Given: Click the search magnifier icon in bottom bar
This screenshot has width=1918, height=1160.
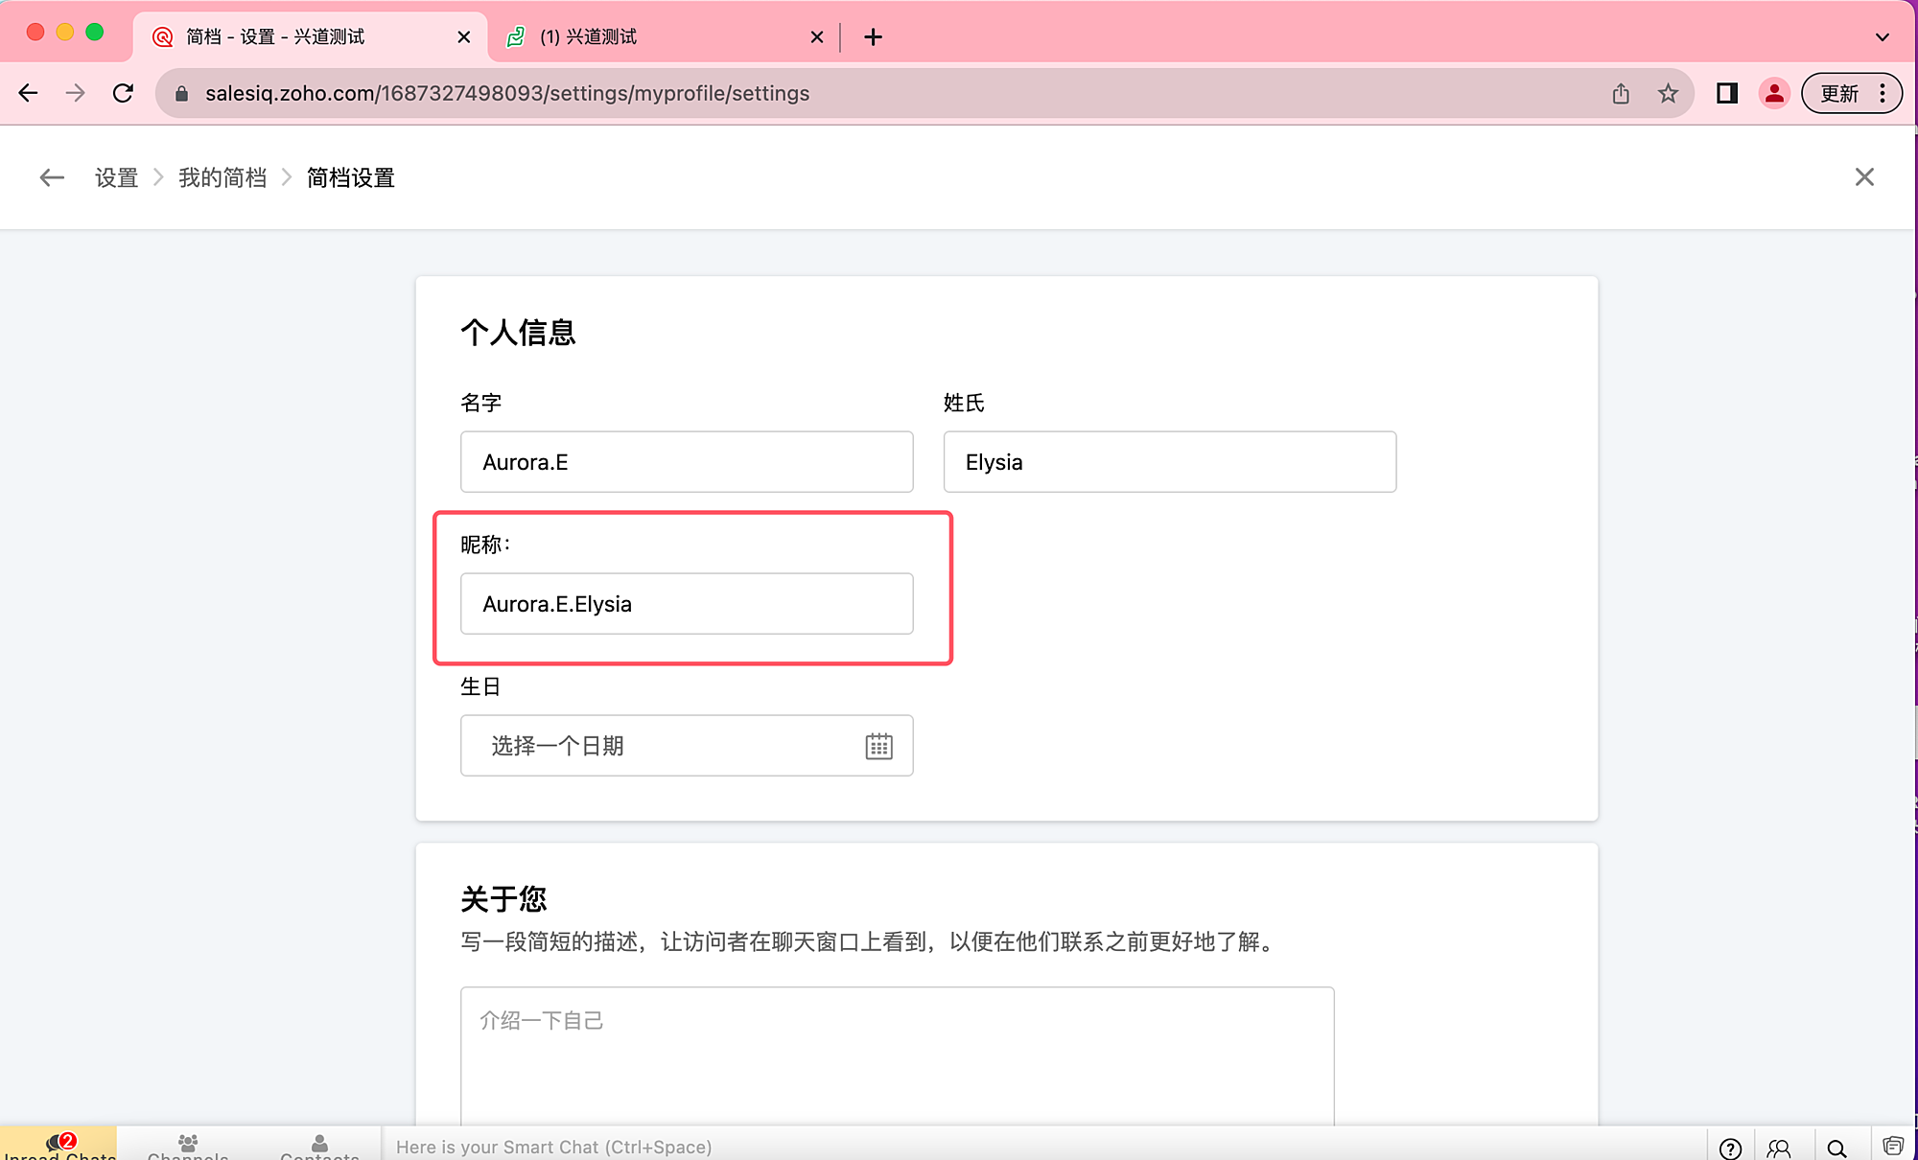Looking at the screenshot, I should [x=1836, y=1148].
